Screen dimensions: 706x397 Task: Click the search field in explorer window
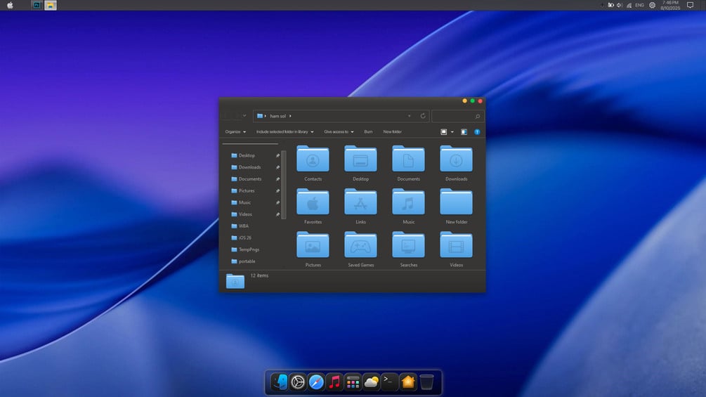(457, 116)
